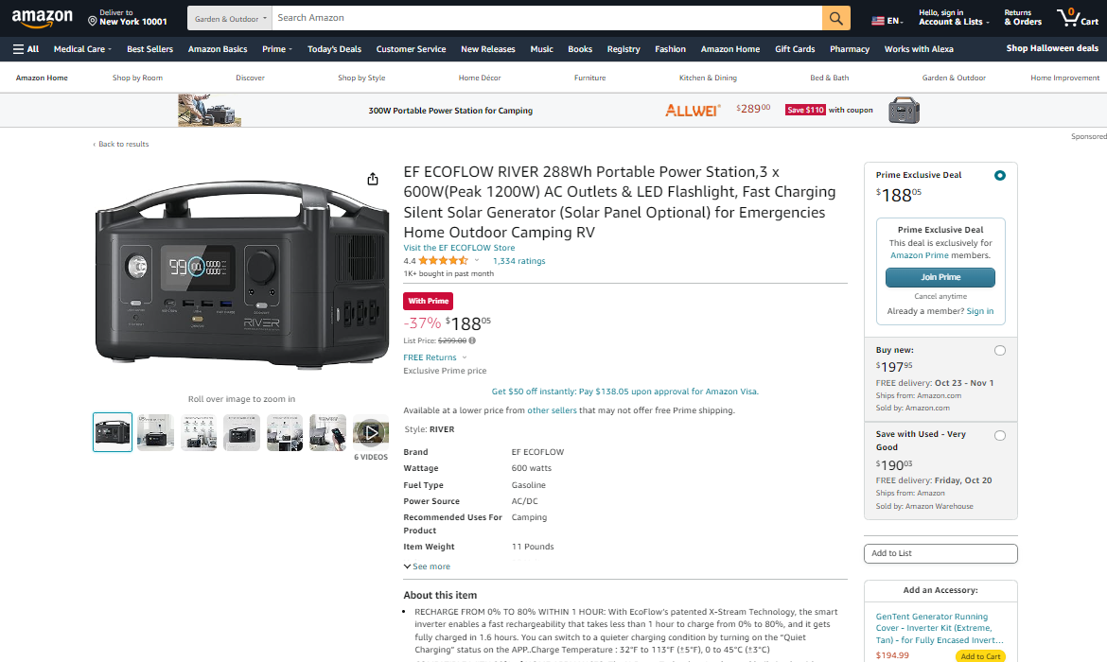Screen dimensions: 1107x662
Task: Open the 1,334 ratings link
Action: tap(518, 261)
